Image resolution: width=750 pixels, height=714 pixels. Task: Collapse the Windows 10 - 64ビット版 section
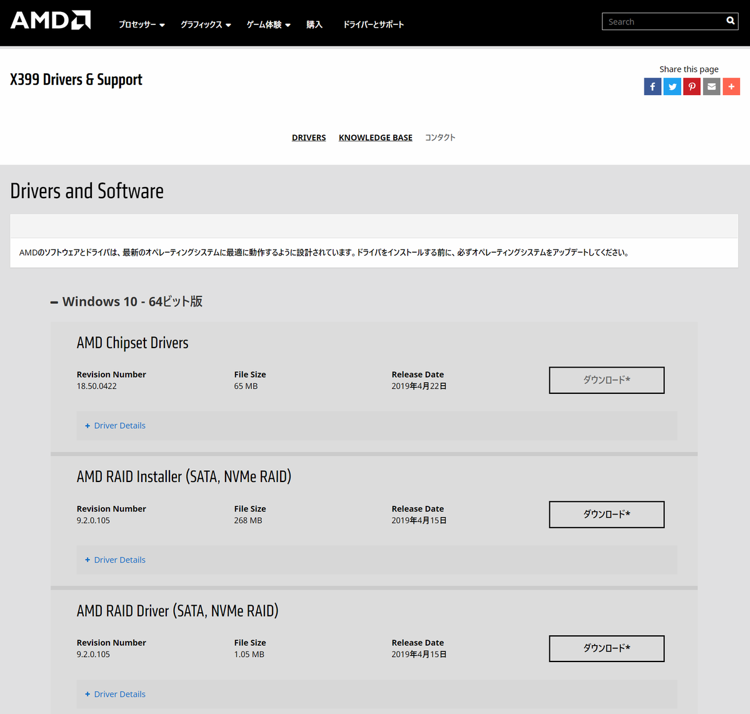[x=127, y=301]
